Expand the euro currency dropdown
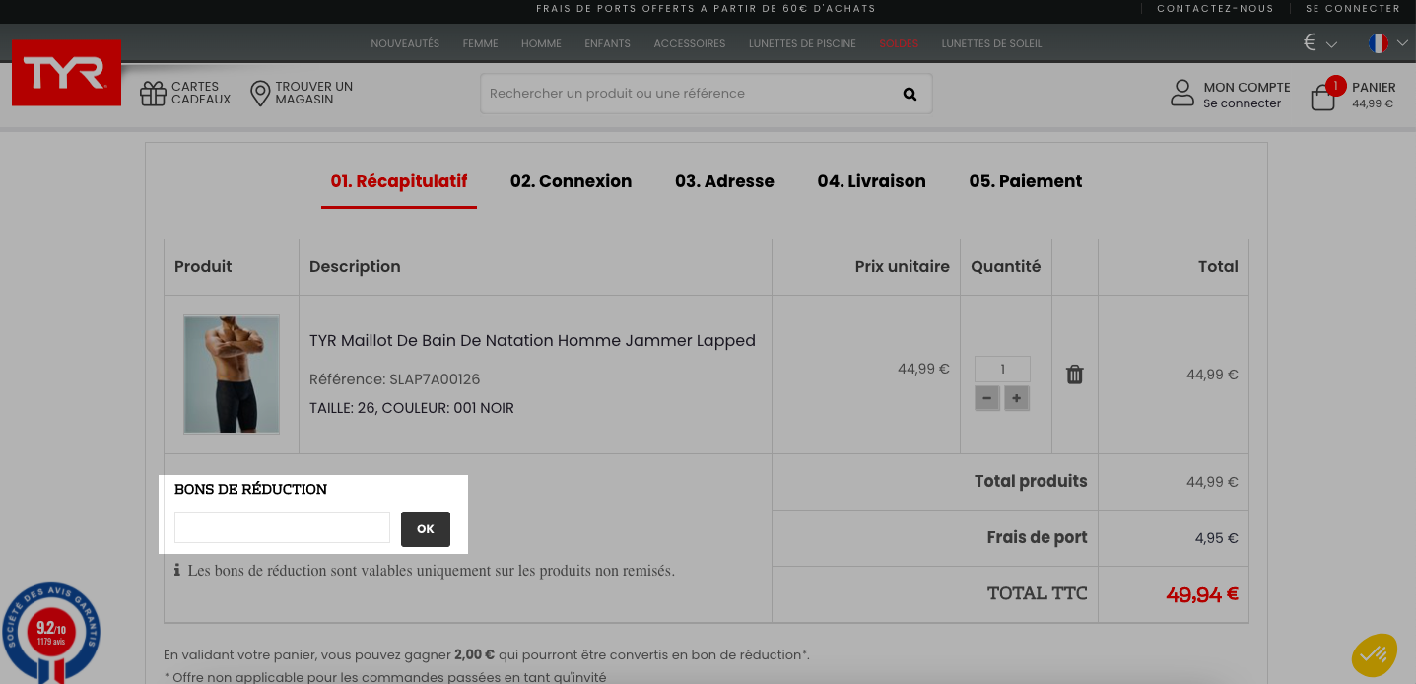The image size is (1416, 684). coord(1319,43)
